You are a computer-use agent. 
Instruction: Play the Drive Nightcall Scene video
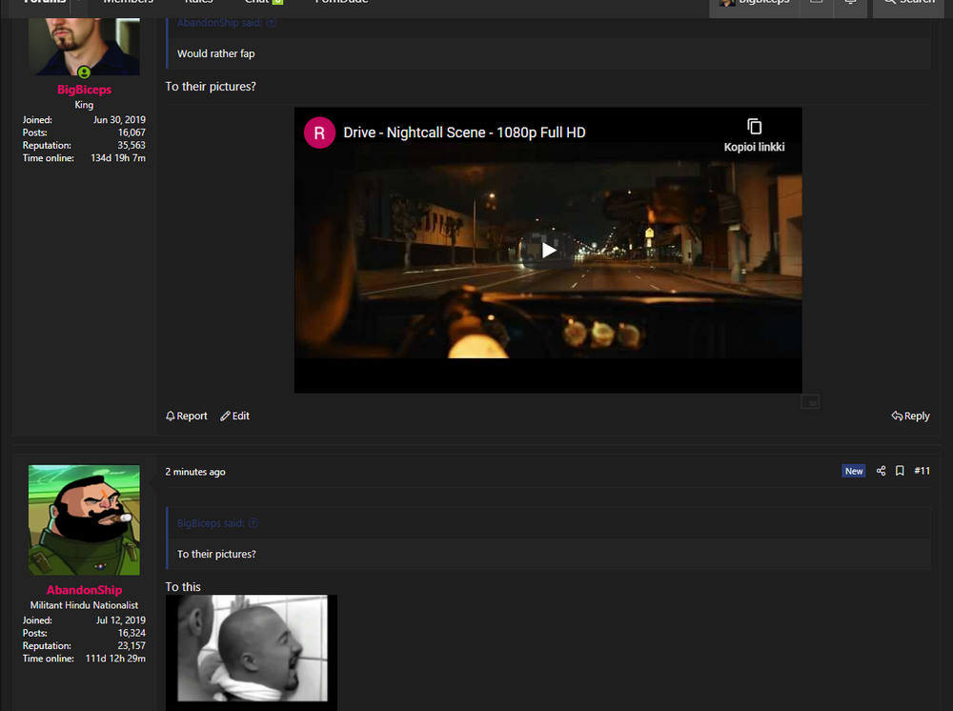(548, 250)
